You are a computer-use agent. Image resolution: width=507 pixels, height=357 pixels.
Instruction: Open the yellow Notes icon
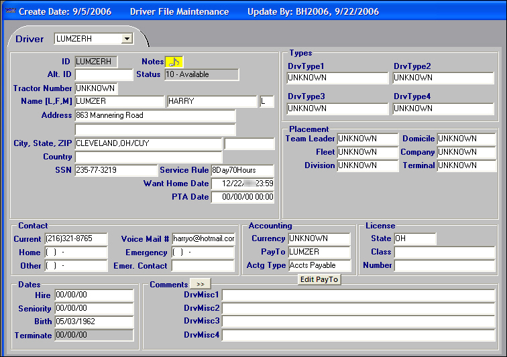(x=174, y=62)
